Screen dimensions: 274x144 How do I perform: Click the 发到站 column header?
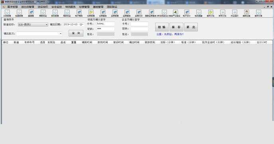tap(51, 42)
